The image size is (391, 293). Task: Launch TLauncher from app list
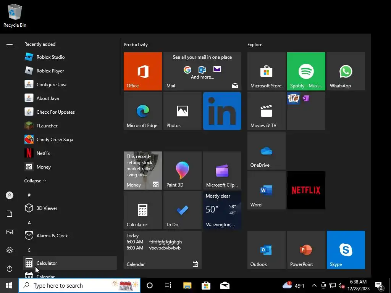point(70,126)
